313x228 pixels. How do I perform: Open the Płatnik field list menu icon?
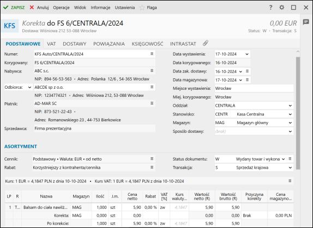[x=152, y=103]
